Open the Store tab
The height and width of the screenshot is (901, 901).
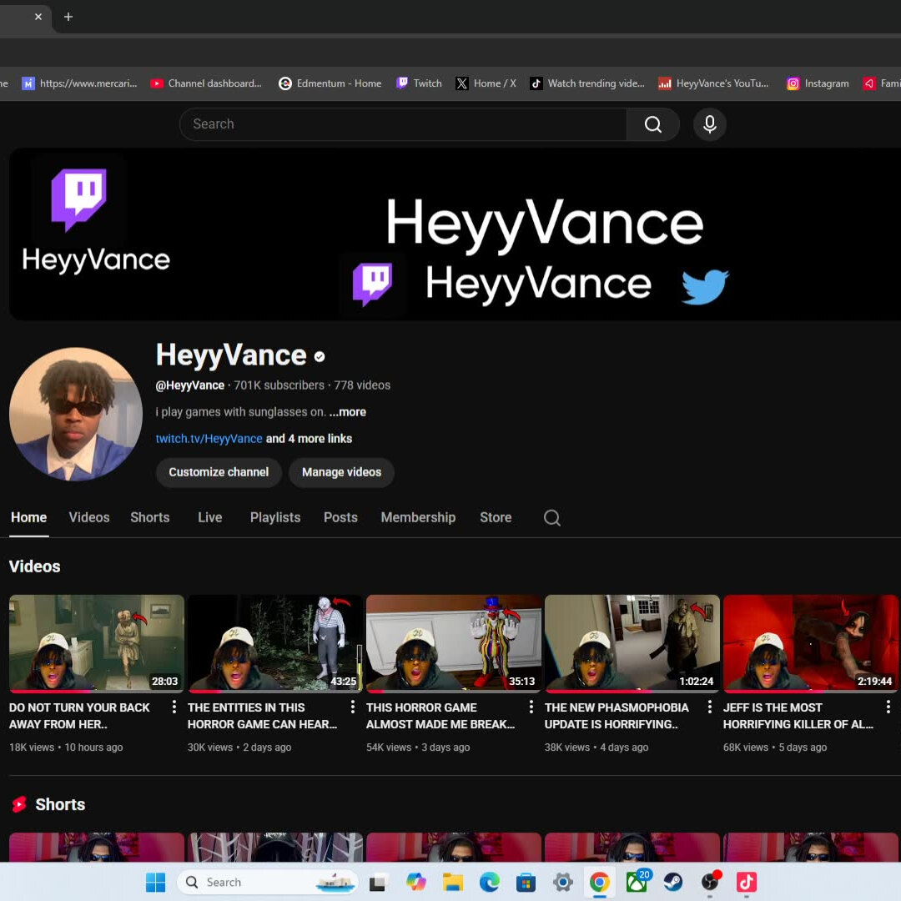(x=496, y=517)
